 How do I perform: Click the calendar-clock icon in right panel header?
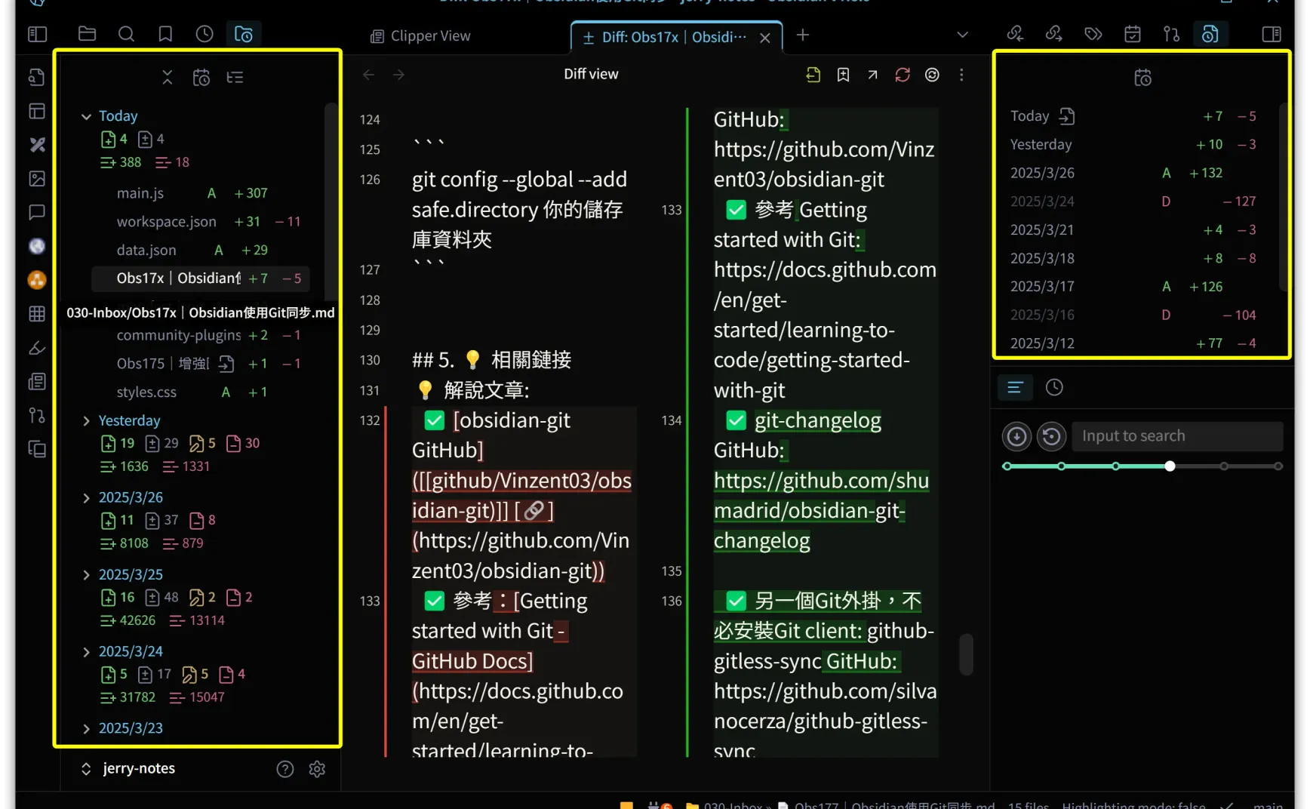1142,78
